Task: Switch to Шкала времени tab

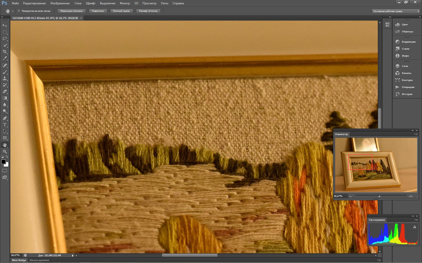Action: [x=39, y=260]
